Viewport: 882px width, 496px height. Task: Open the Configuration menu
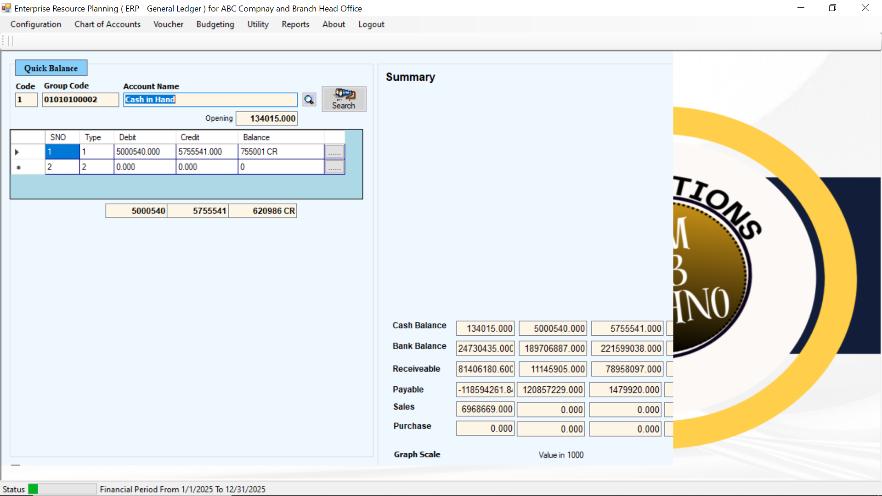36,24
